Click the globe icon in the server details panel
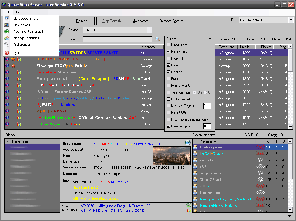This screenshot has width=296, height=221. (x=187, y=143)
